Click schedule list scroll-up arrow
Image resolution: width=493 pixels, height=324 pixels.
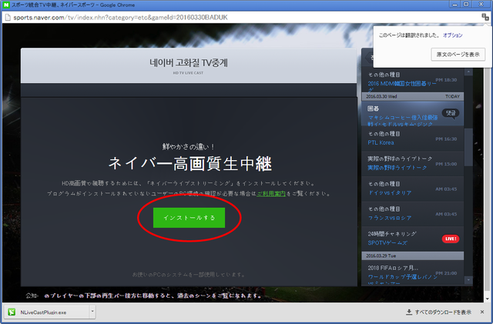click(x=468, y=72)
